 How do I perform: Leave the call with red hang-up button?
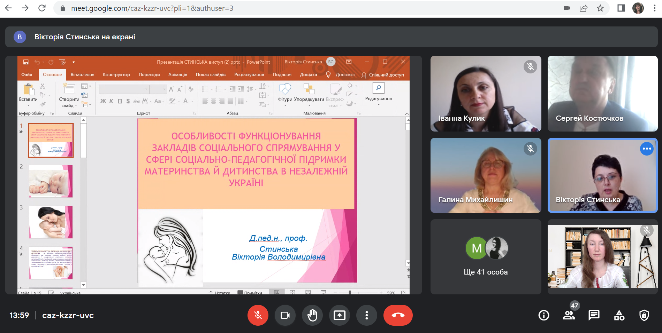pyautogui.click(x=398, y=315)
